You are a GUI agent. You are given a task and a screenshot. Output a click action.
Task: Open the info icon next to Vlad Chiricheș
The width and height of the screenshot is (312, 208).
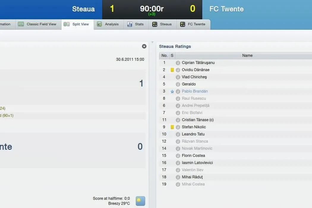coord(178,77)
